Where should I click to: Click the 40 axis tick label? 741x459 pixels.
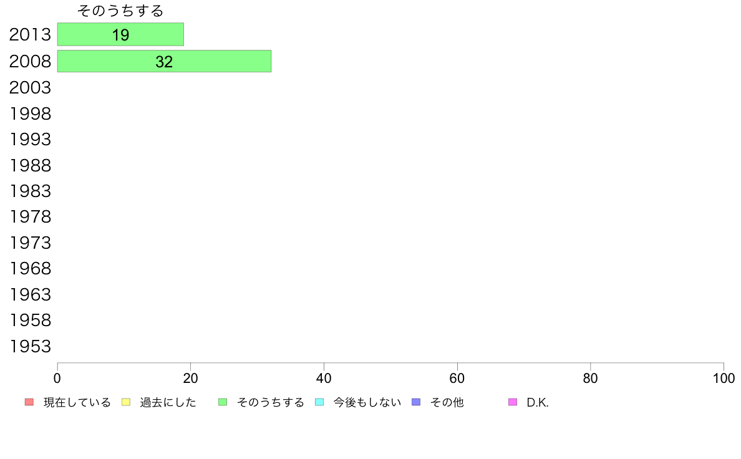(x=324, y=378)
